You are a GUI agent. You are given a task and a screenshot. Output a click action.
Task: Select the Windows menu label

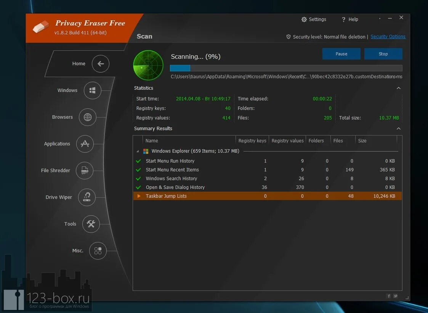click(67, 90)
